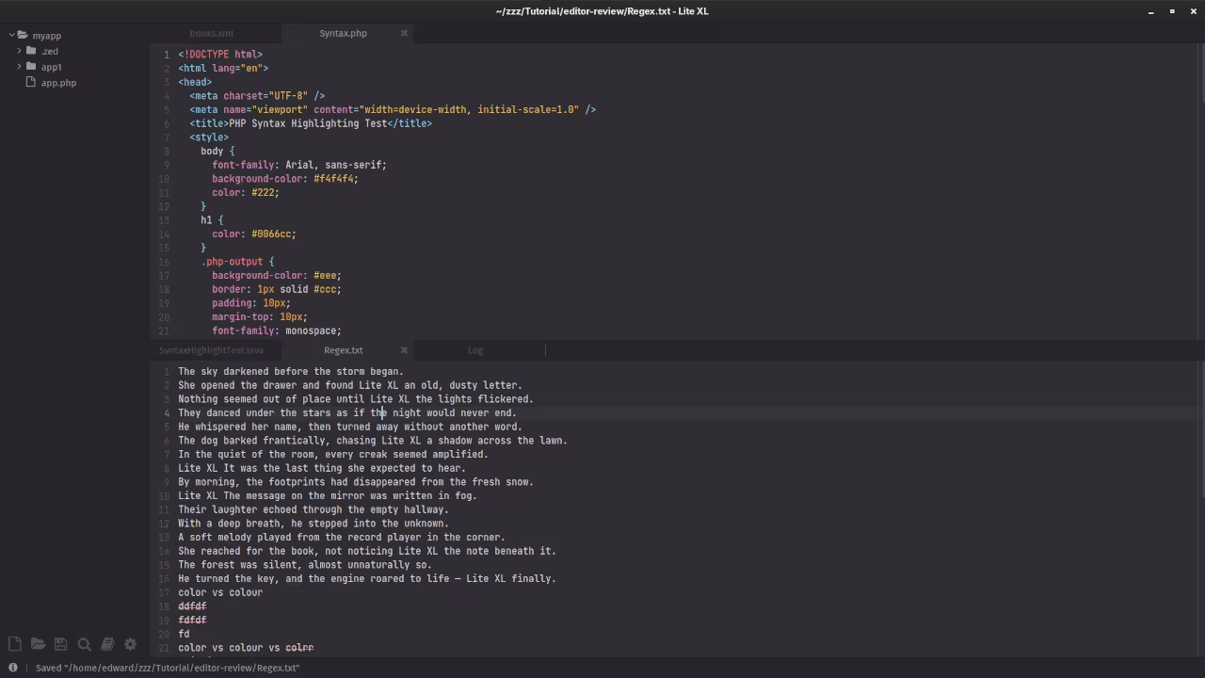1205x678 pixels.
Task: Switch to the SyntaxHighlightTest.java tab
Action: coord(211,350)
